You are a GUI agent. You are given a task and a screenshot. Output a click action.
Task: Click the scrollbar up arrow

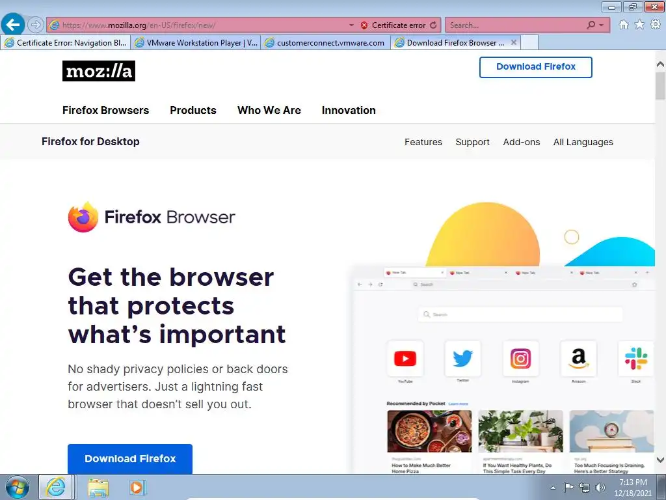point(660,64)
